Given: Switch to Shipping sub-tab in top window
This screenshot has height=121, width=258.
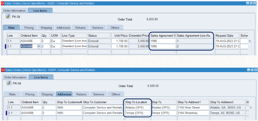Looking at the screenshot, I should pyautogui.click(x=46, y=28).
